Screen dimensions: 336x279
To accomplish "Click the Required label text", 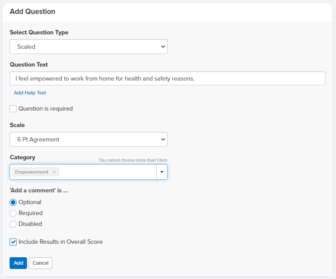I will [30, 213].
